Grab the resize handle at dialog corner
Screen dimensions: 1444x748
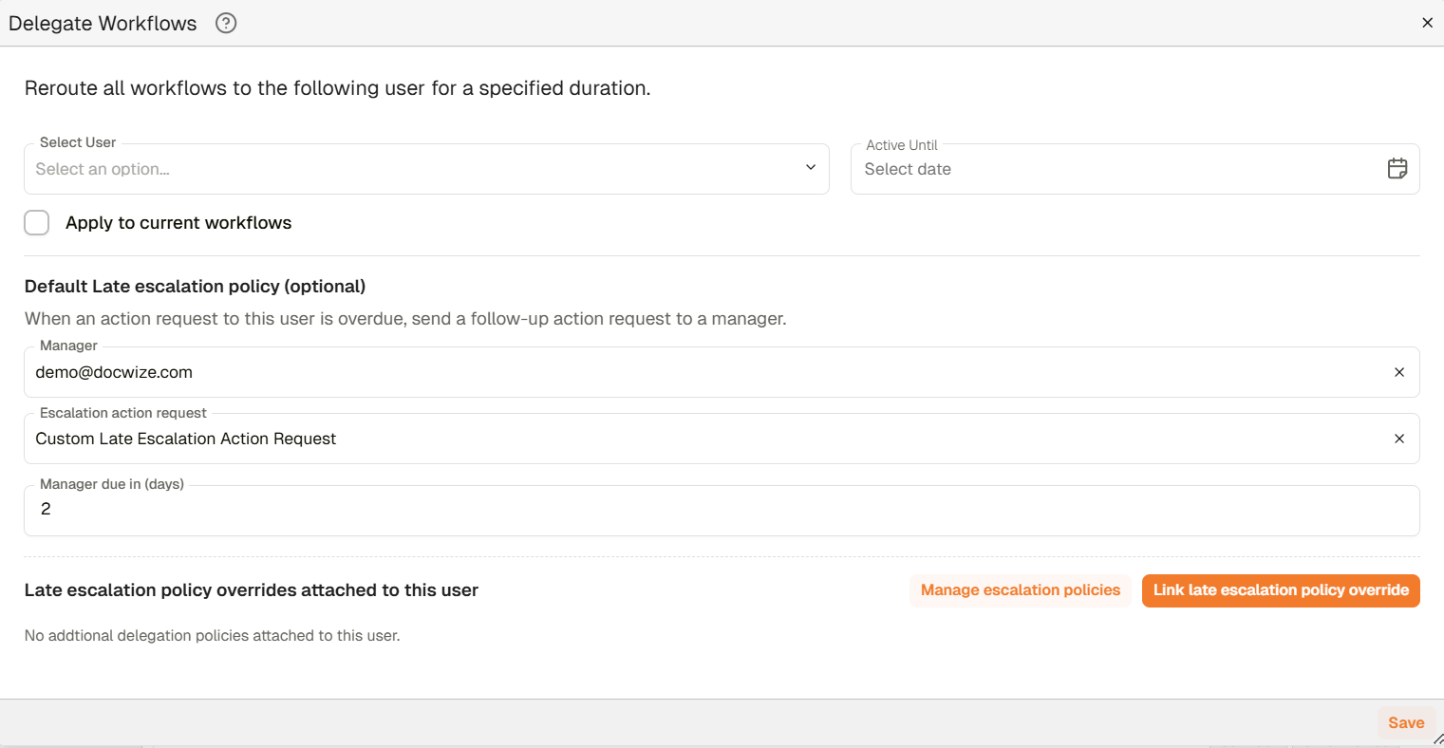(x=1437, y=739)
